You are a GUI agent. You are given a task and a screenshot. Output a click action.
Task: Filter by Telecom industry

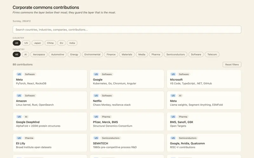point(212,54)
